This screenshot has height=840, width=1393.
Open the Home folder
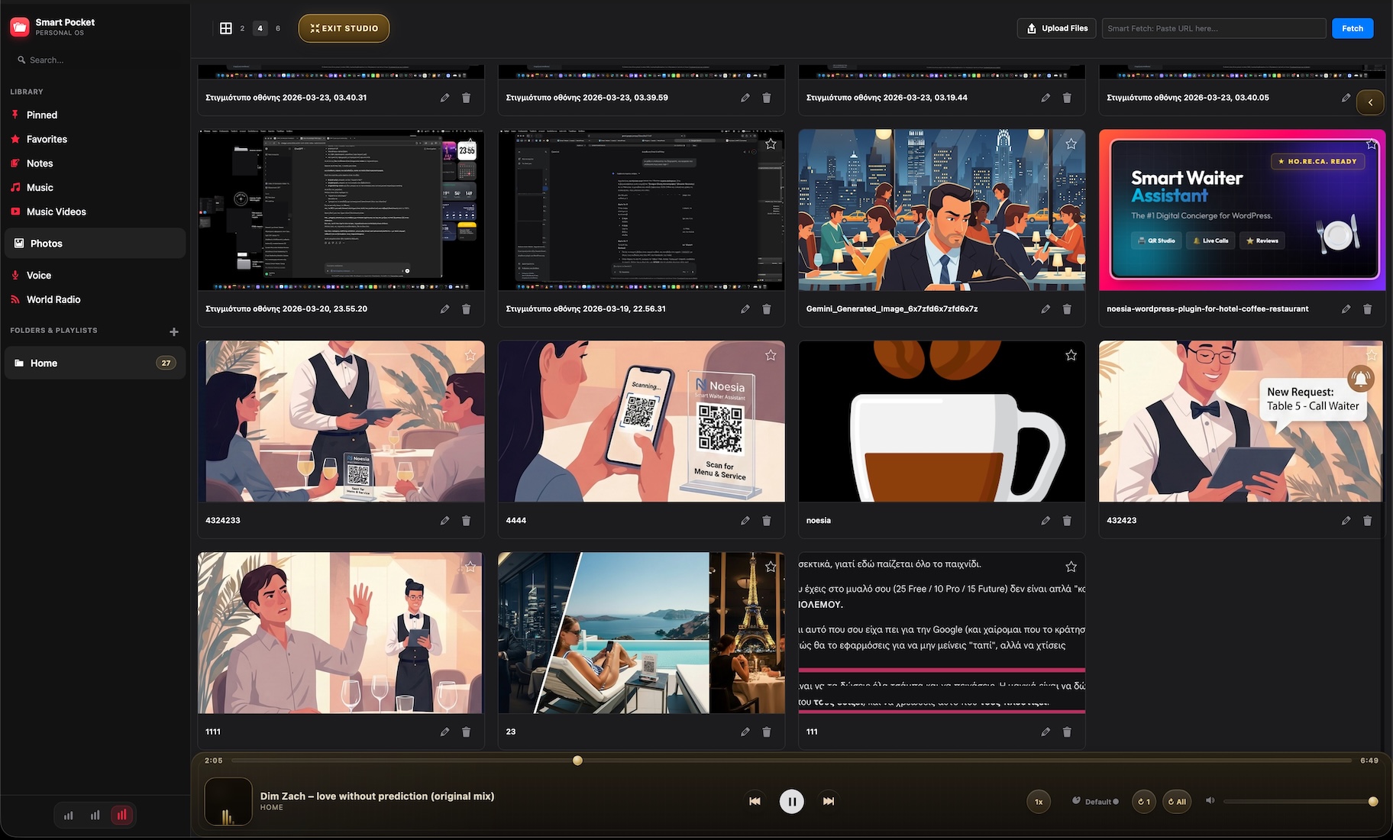tap(95, 363)
